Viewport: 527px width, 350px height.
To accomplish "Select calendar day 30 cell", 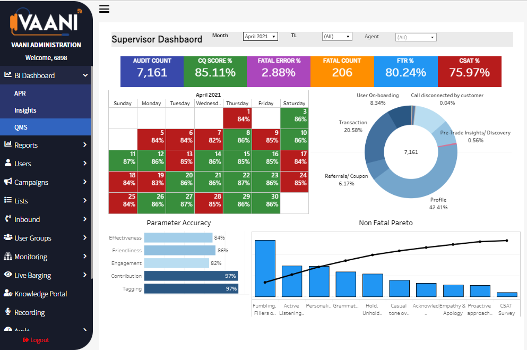I will [266, 203].
